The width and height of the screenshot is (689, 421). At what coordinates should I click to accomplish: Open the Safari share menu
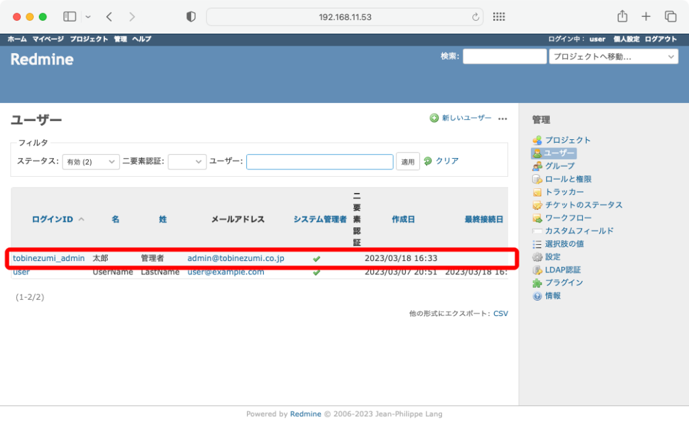[x=622, y=16]
